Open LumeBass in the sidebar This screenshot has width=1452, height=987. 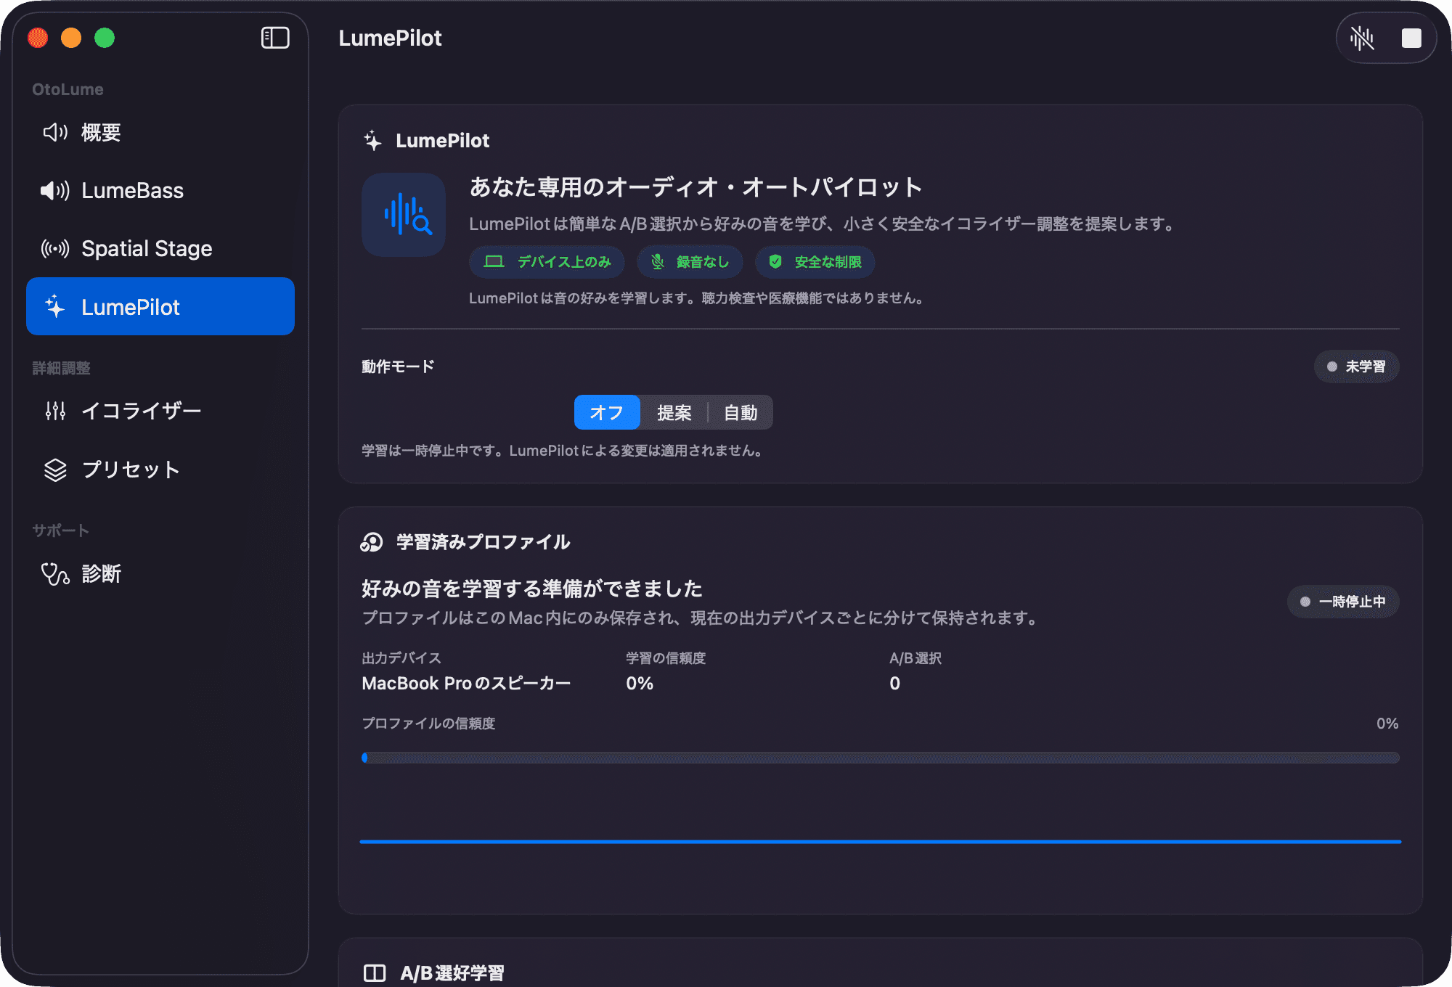(160, 190)
